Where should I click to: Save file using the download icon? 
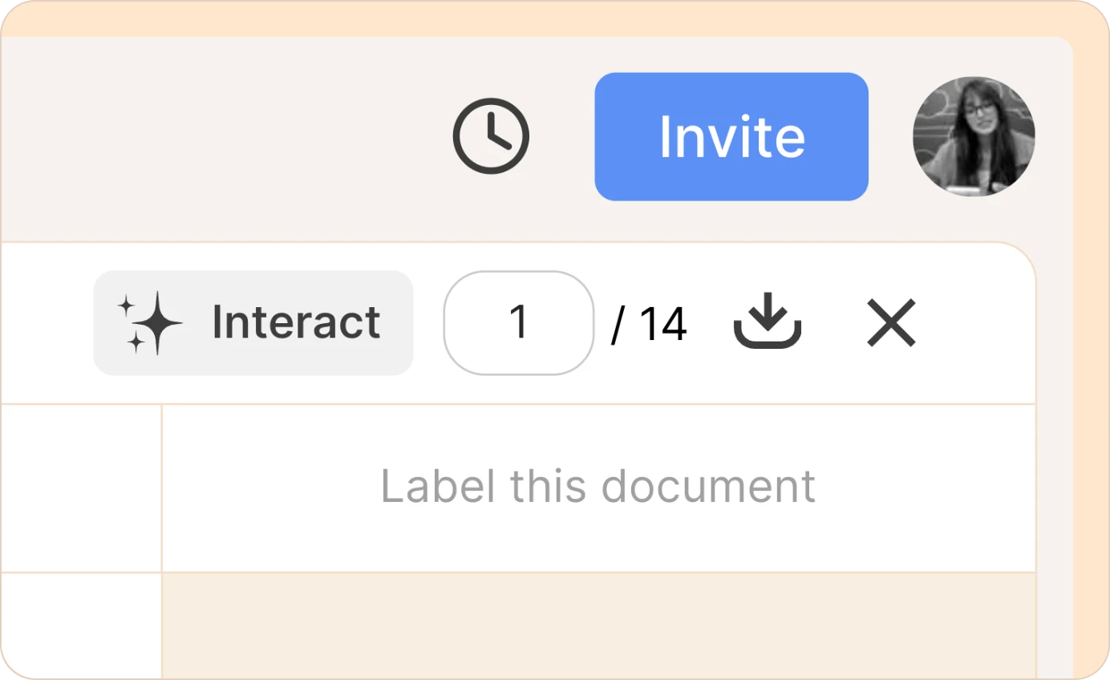(768, 321)
